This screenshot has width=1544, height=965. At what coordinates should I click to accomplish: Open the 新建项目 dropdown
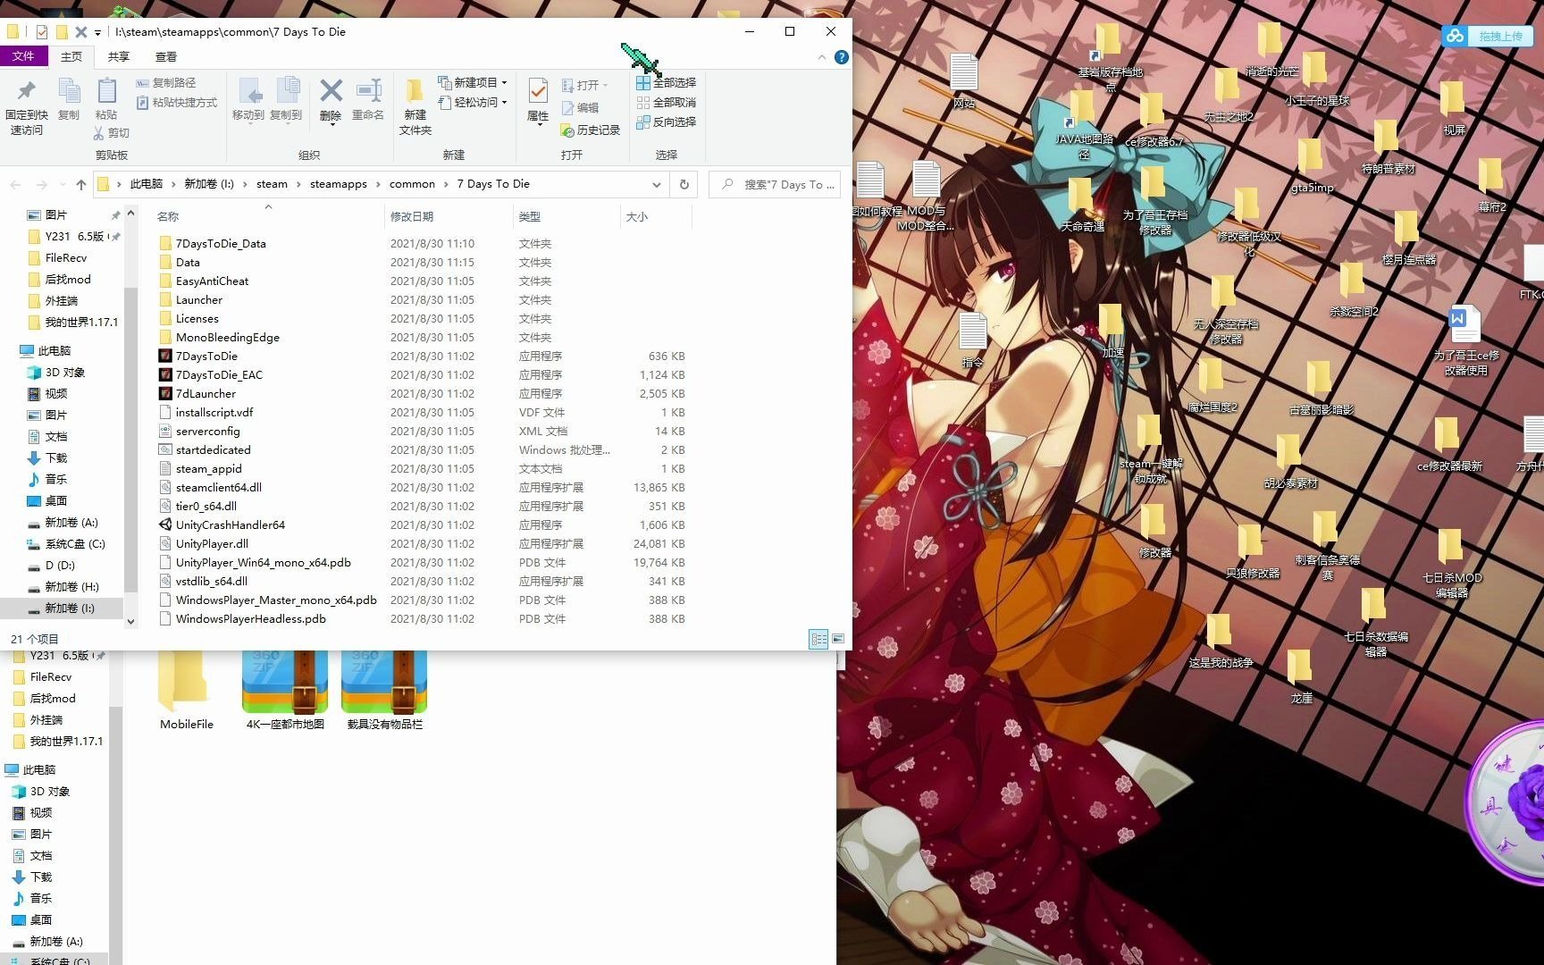473,82
